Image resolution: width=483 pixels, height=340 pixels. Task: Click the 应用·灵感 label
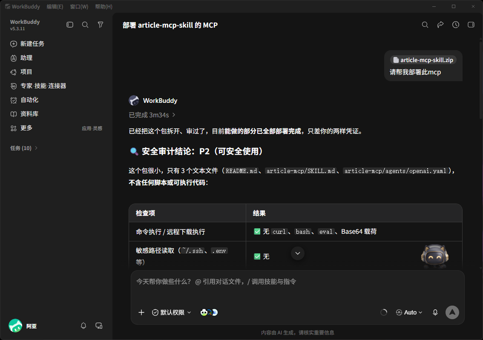click(92, 128)
